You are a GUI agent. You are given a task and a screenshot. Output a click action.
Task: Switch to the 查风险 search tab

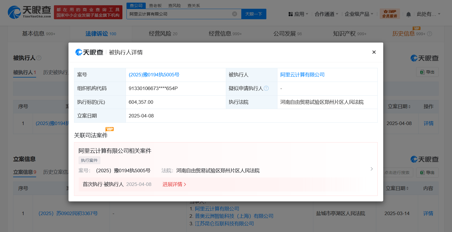[x=175, y=6]
